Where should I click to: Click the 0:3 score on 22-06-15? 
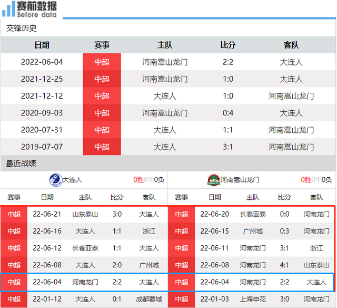[x=284, y=231]
